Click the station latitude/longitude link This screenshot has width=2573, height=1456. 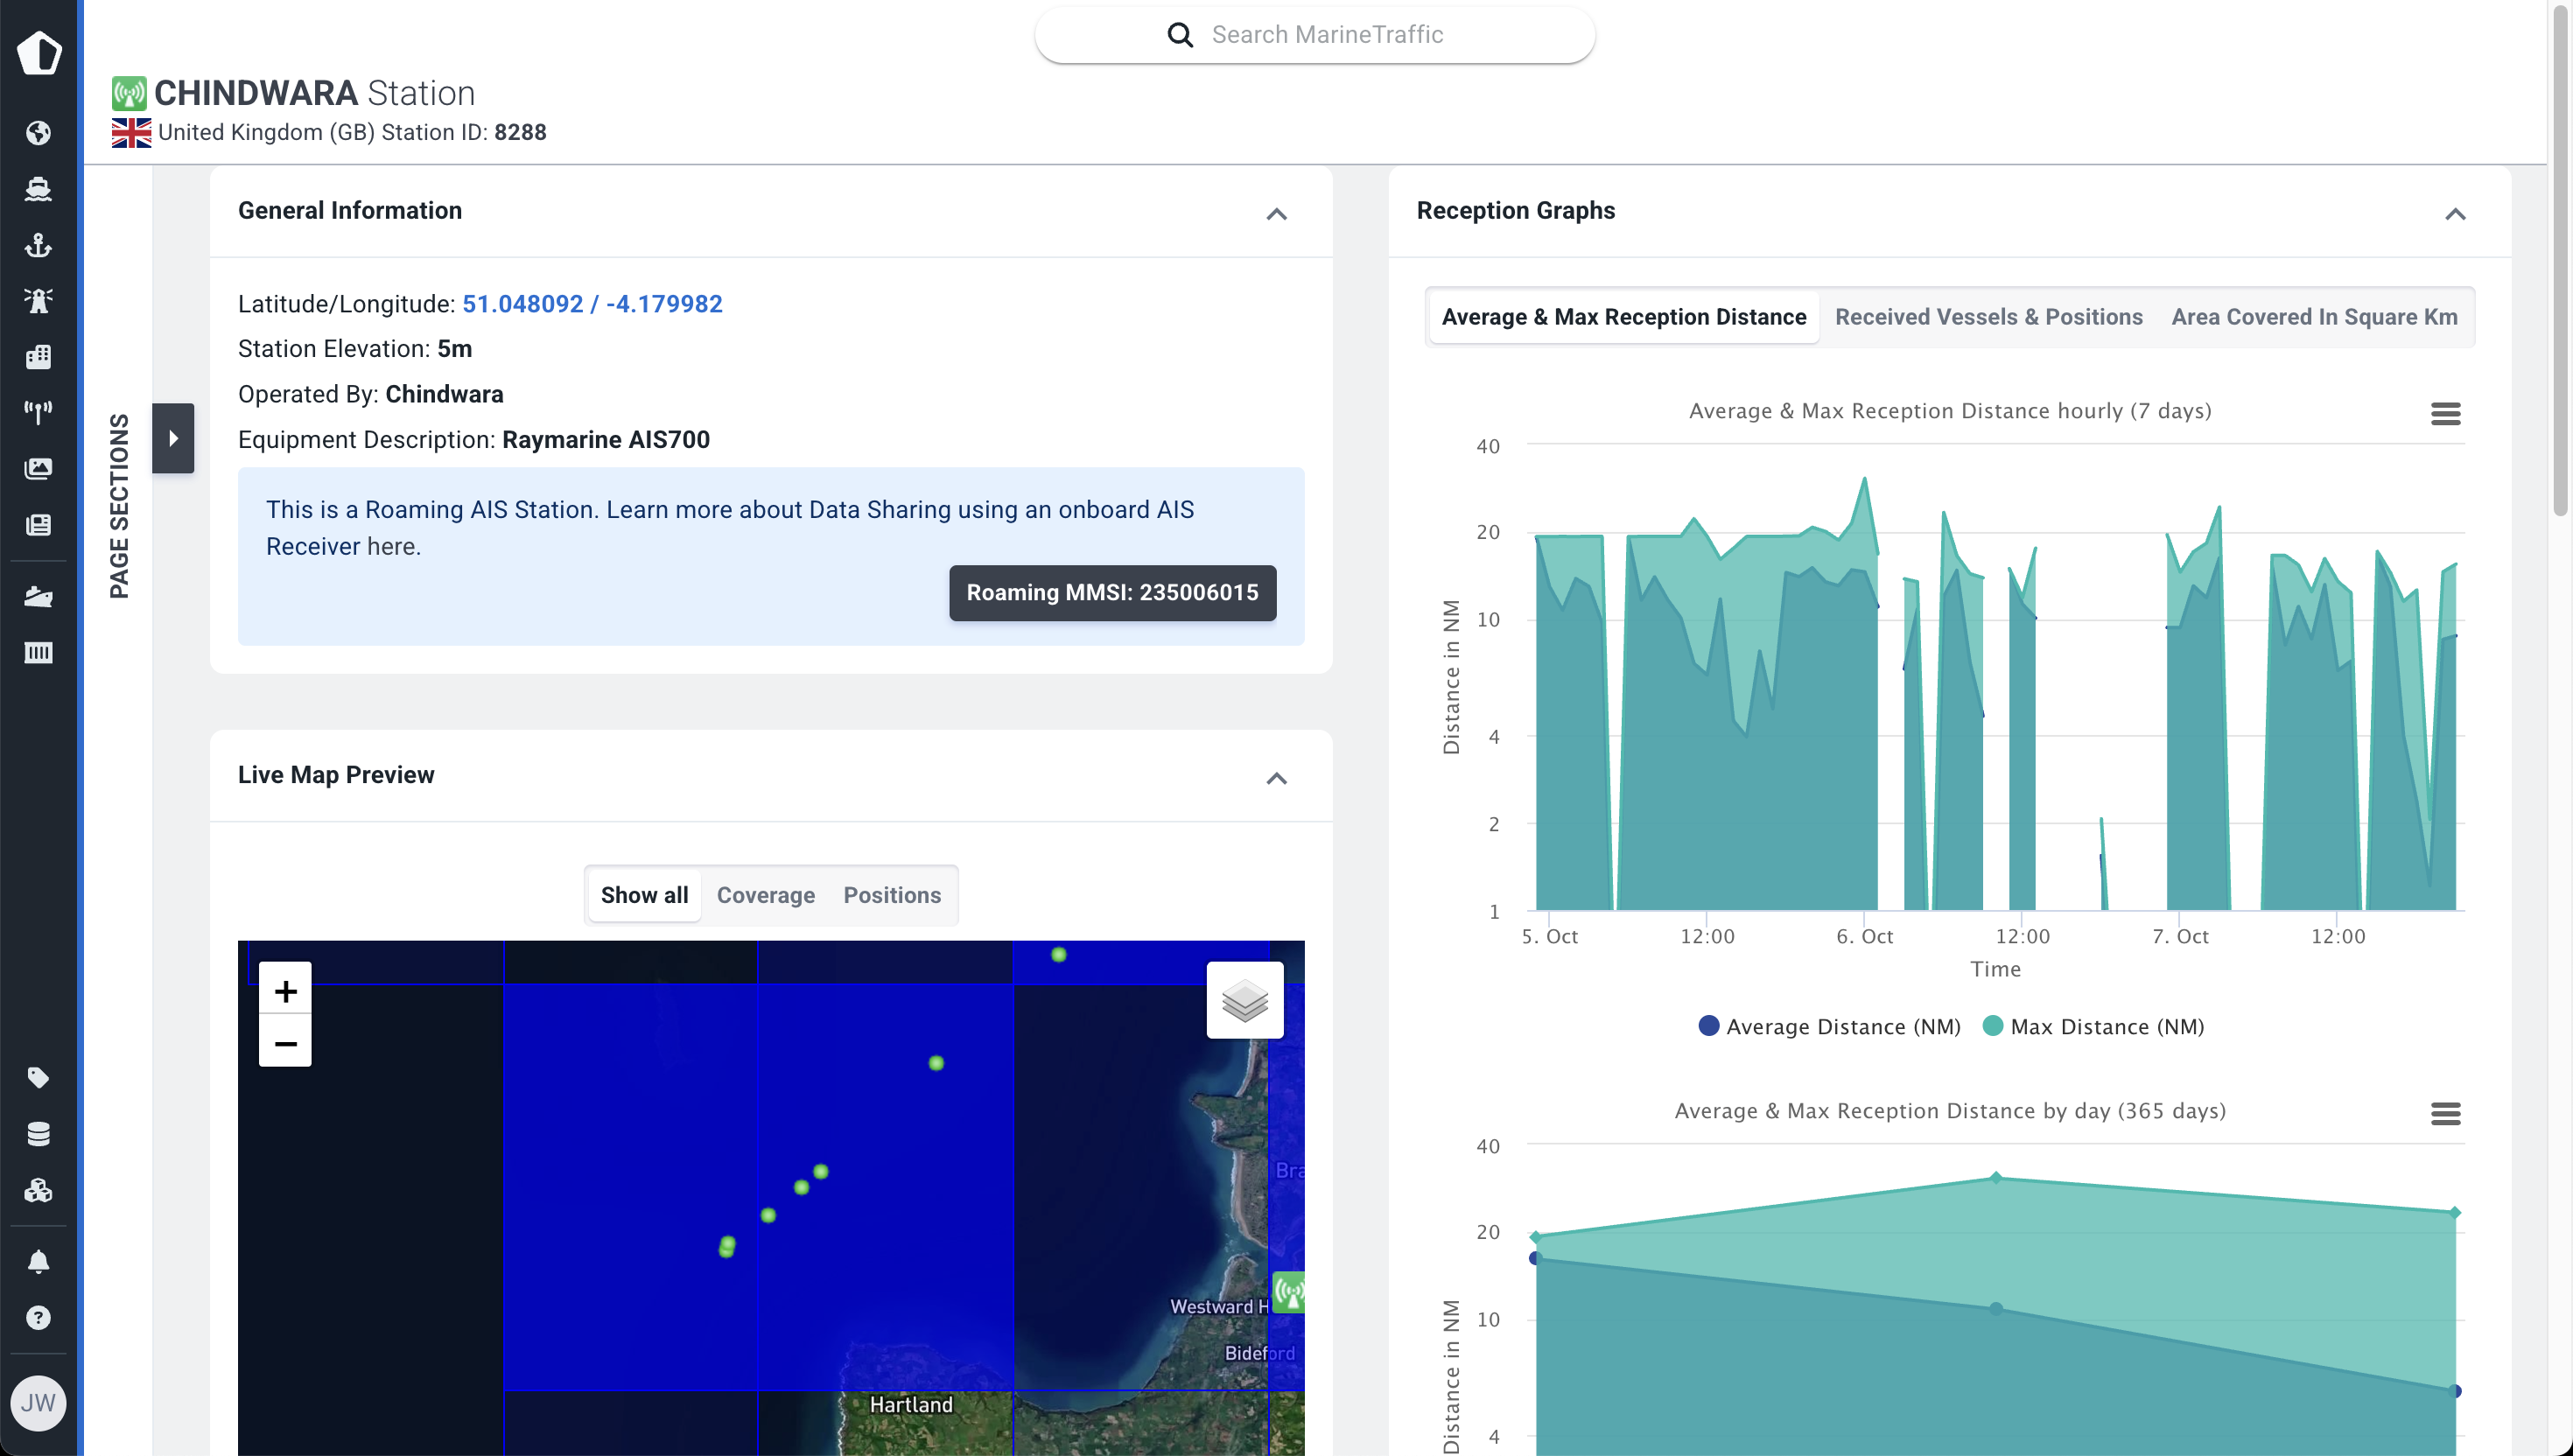point(592,304)
